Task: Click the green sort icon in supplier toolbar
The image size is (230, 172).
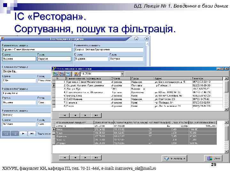Action: pos(55,74)
